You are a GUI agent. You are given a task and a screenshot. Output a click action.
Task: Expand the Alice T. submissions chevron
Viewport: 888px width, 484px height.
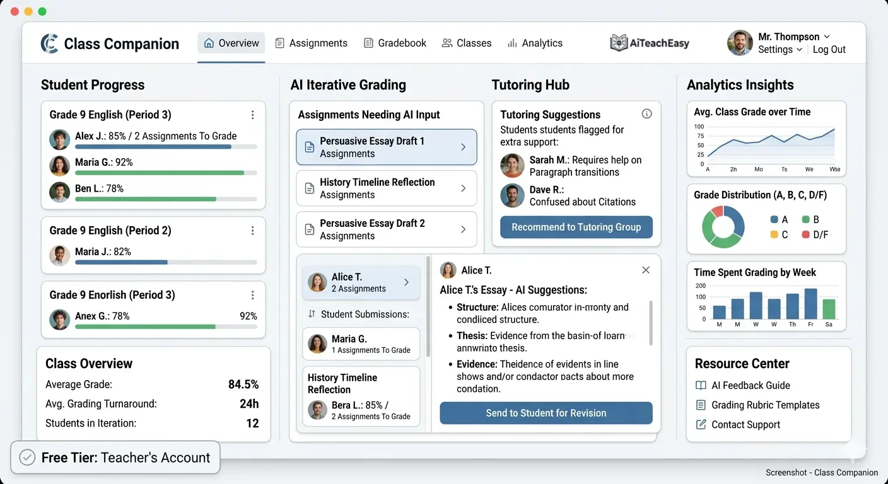(x=406, y=282)
